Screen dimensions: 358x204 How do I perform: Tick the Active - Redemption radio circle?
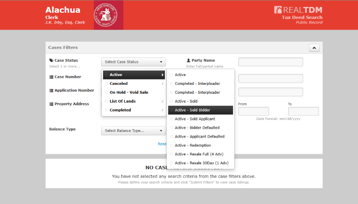tap(172, 145)
